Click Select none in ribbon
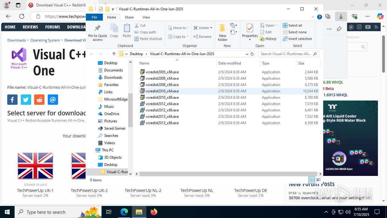This screenshot has height=218, width=387. coord(294,32)
